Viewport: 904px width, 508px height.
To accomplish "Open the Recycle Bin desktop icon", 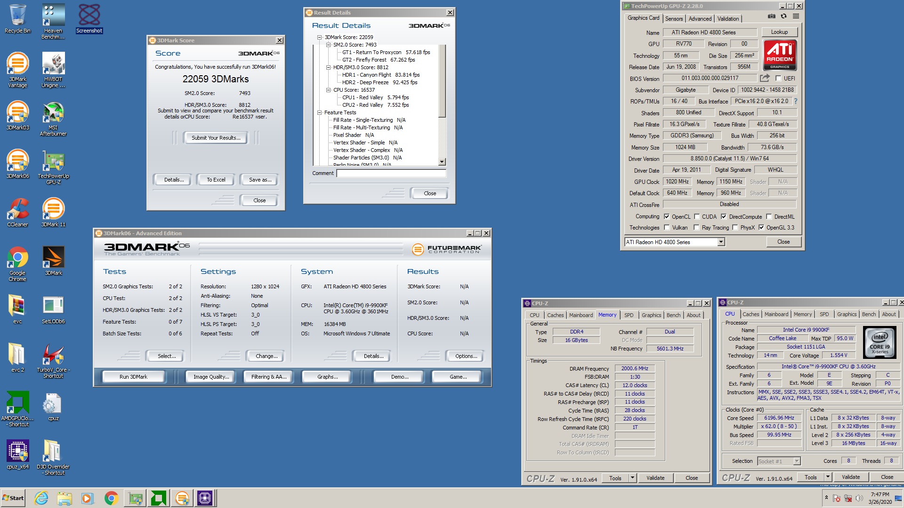I will click(17, 19).
